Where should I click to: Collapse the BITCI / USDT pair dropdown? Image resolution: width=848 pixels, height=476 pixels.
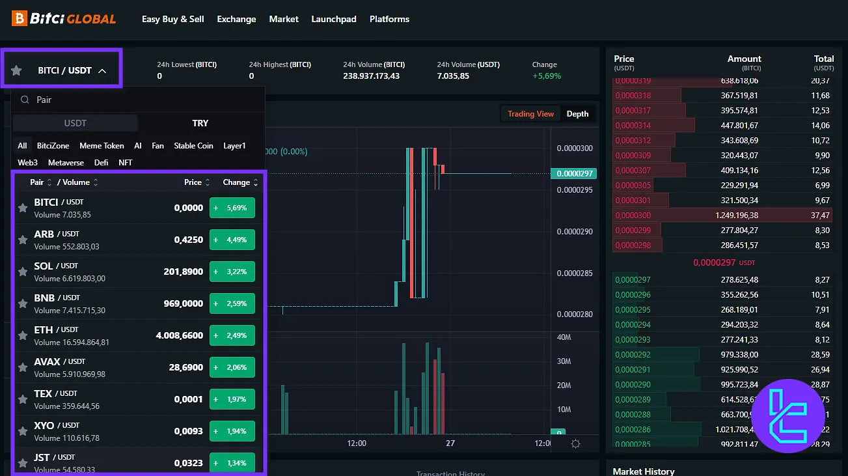coord(102,70)
